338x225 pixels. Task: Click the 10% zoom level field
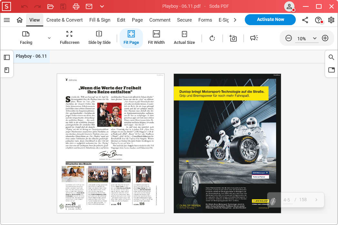pyautogui.click(x=302, y=39)
